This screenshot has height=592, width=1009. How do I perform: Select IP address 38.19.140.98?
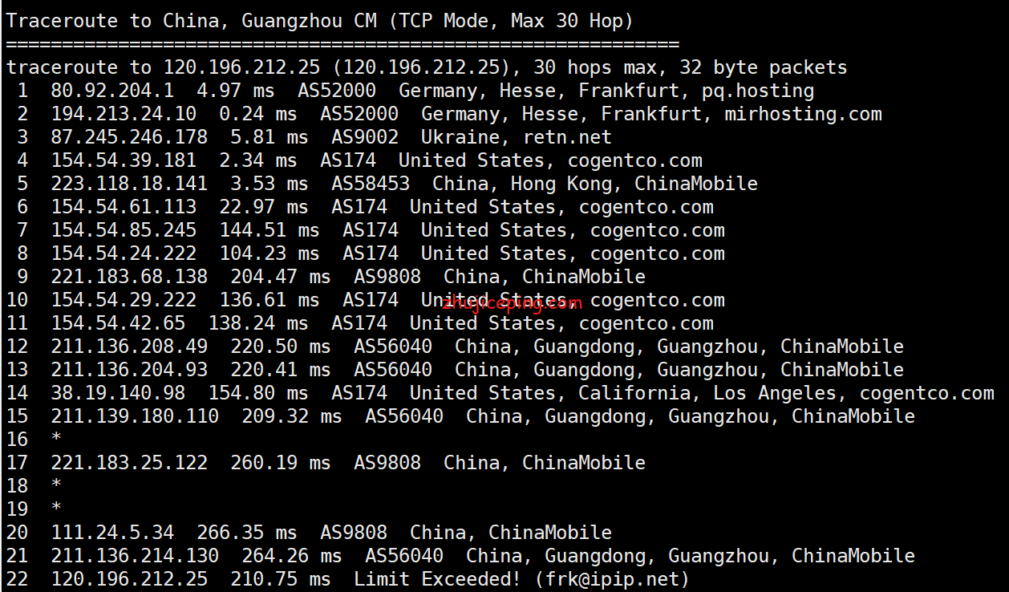click(x=118, y=393)
